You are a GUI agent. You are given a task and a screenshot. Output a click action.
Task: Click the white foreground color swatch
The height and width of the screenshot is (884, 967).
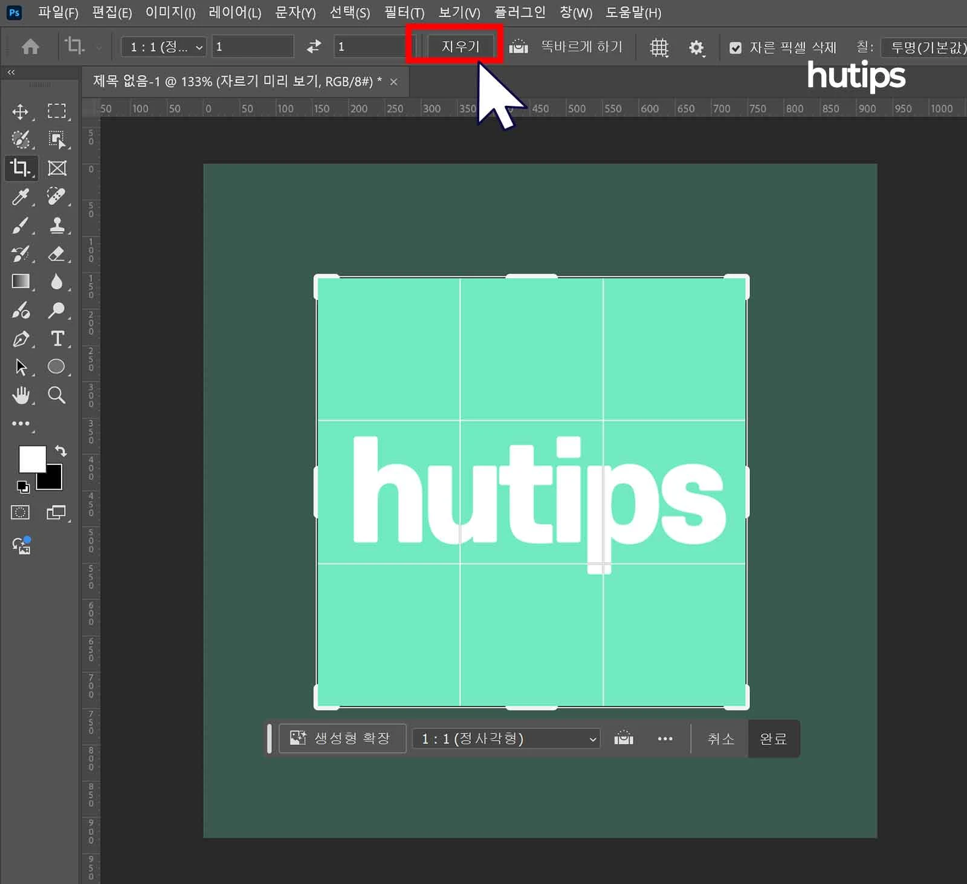click(x=32, y=460)
